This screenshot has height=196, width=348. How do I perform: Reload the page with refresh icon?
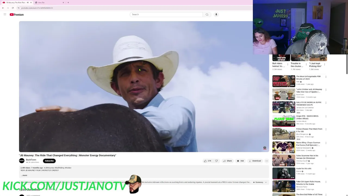click(x=13, y=8)
